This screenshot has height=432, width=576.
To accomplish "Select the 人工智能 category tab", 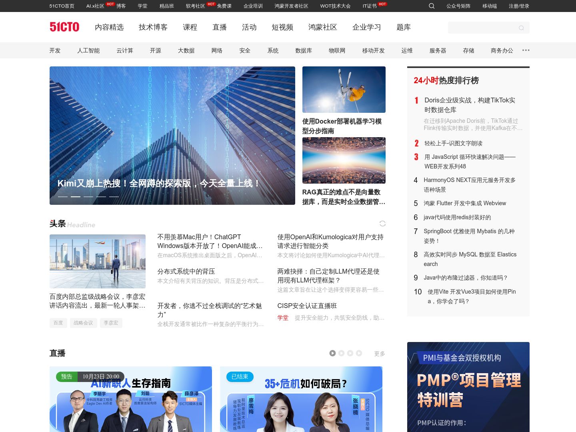I will coord(88,50).
